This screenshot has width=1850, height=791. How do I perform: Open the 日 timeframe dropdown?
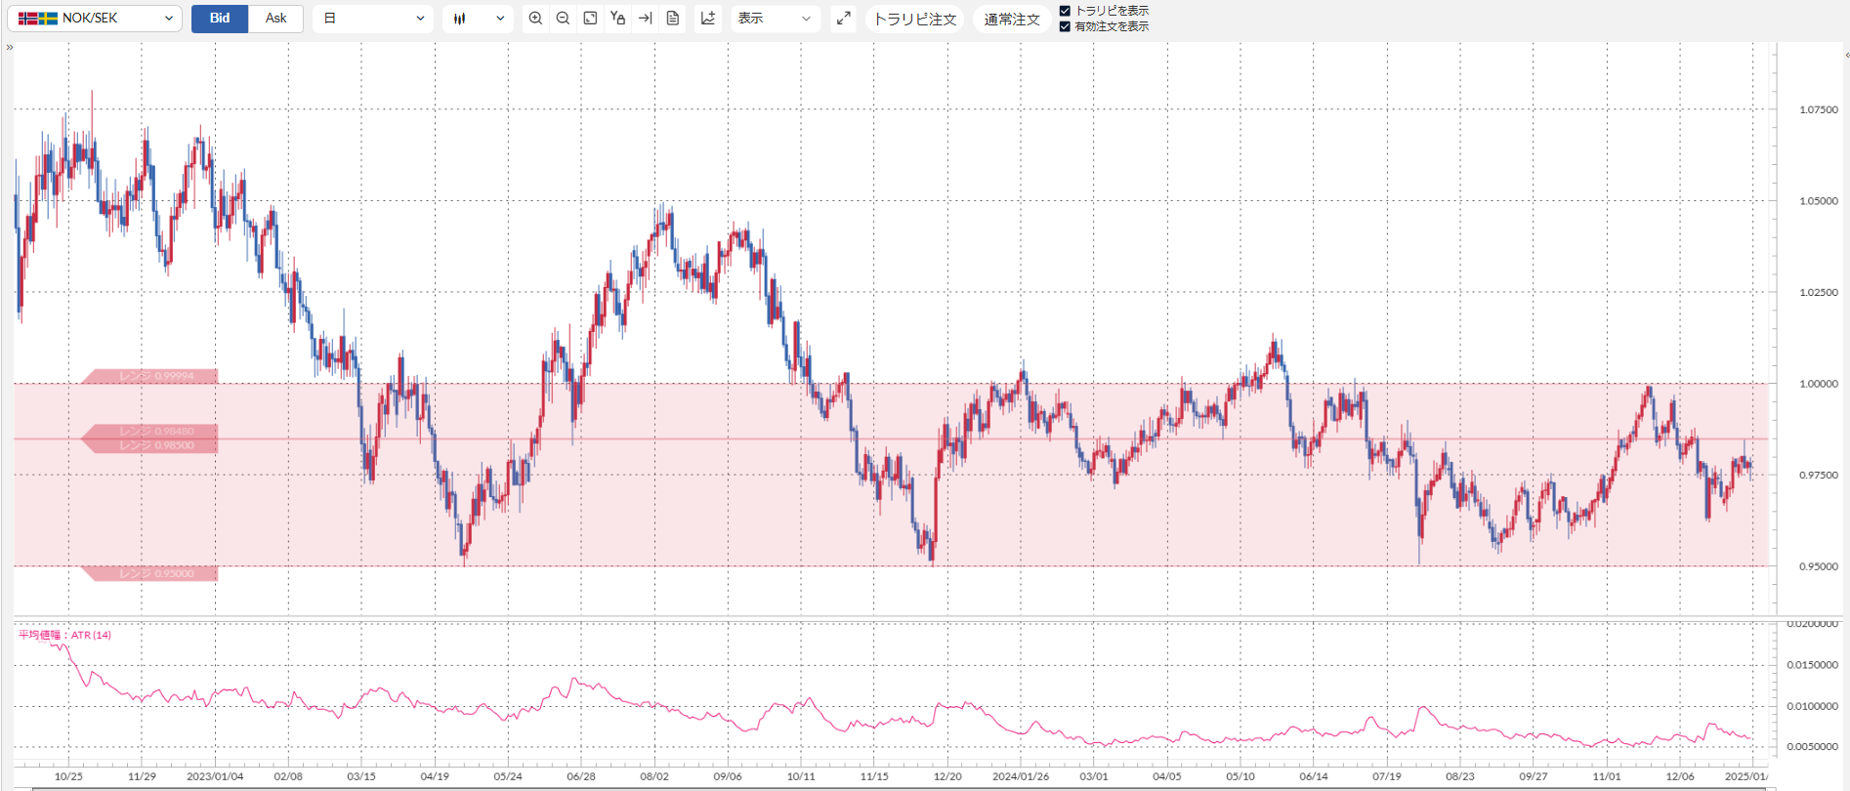coord(373,19)
